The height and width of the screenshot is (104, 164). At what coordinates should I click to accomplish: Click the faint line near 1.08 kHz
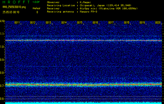pyautogui.click(x=83, y=36)
